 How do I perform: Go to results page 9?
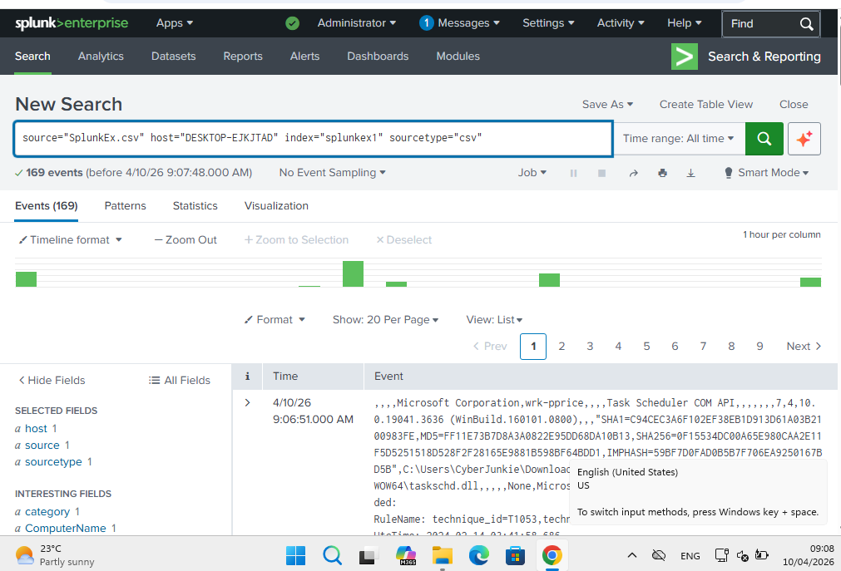pyautogui.click(x=759, y=347)
